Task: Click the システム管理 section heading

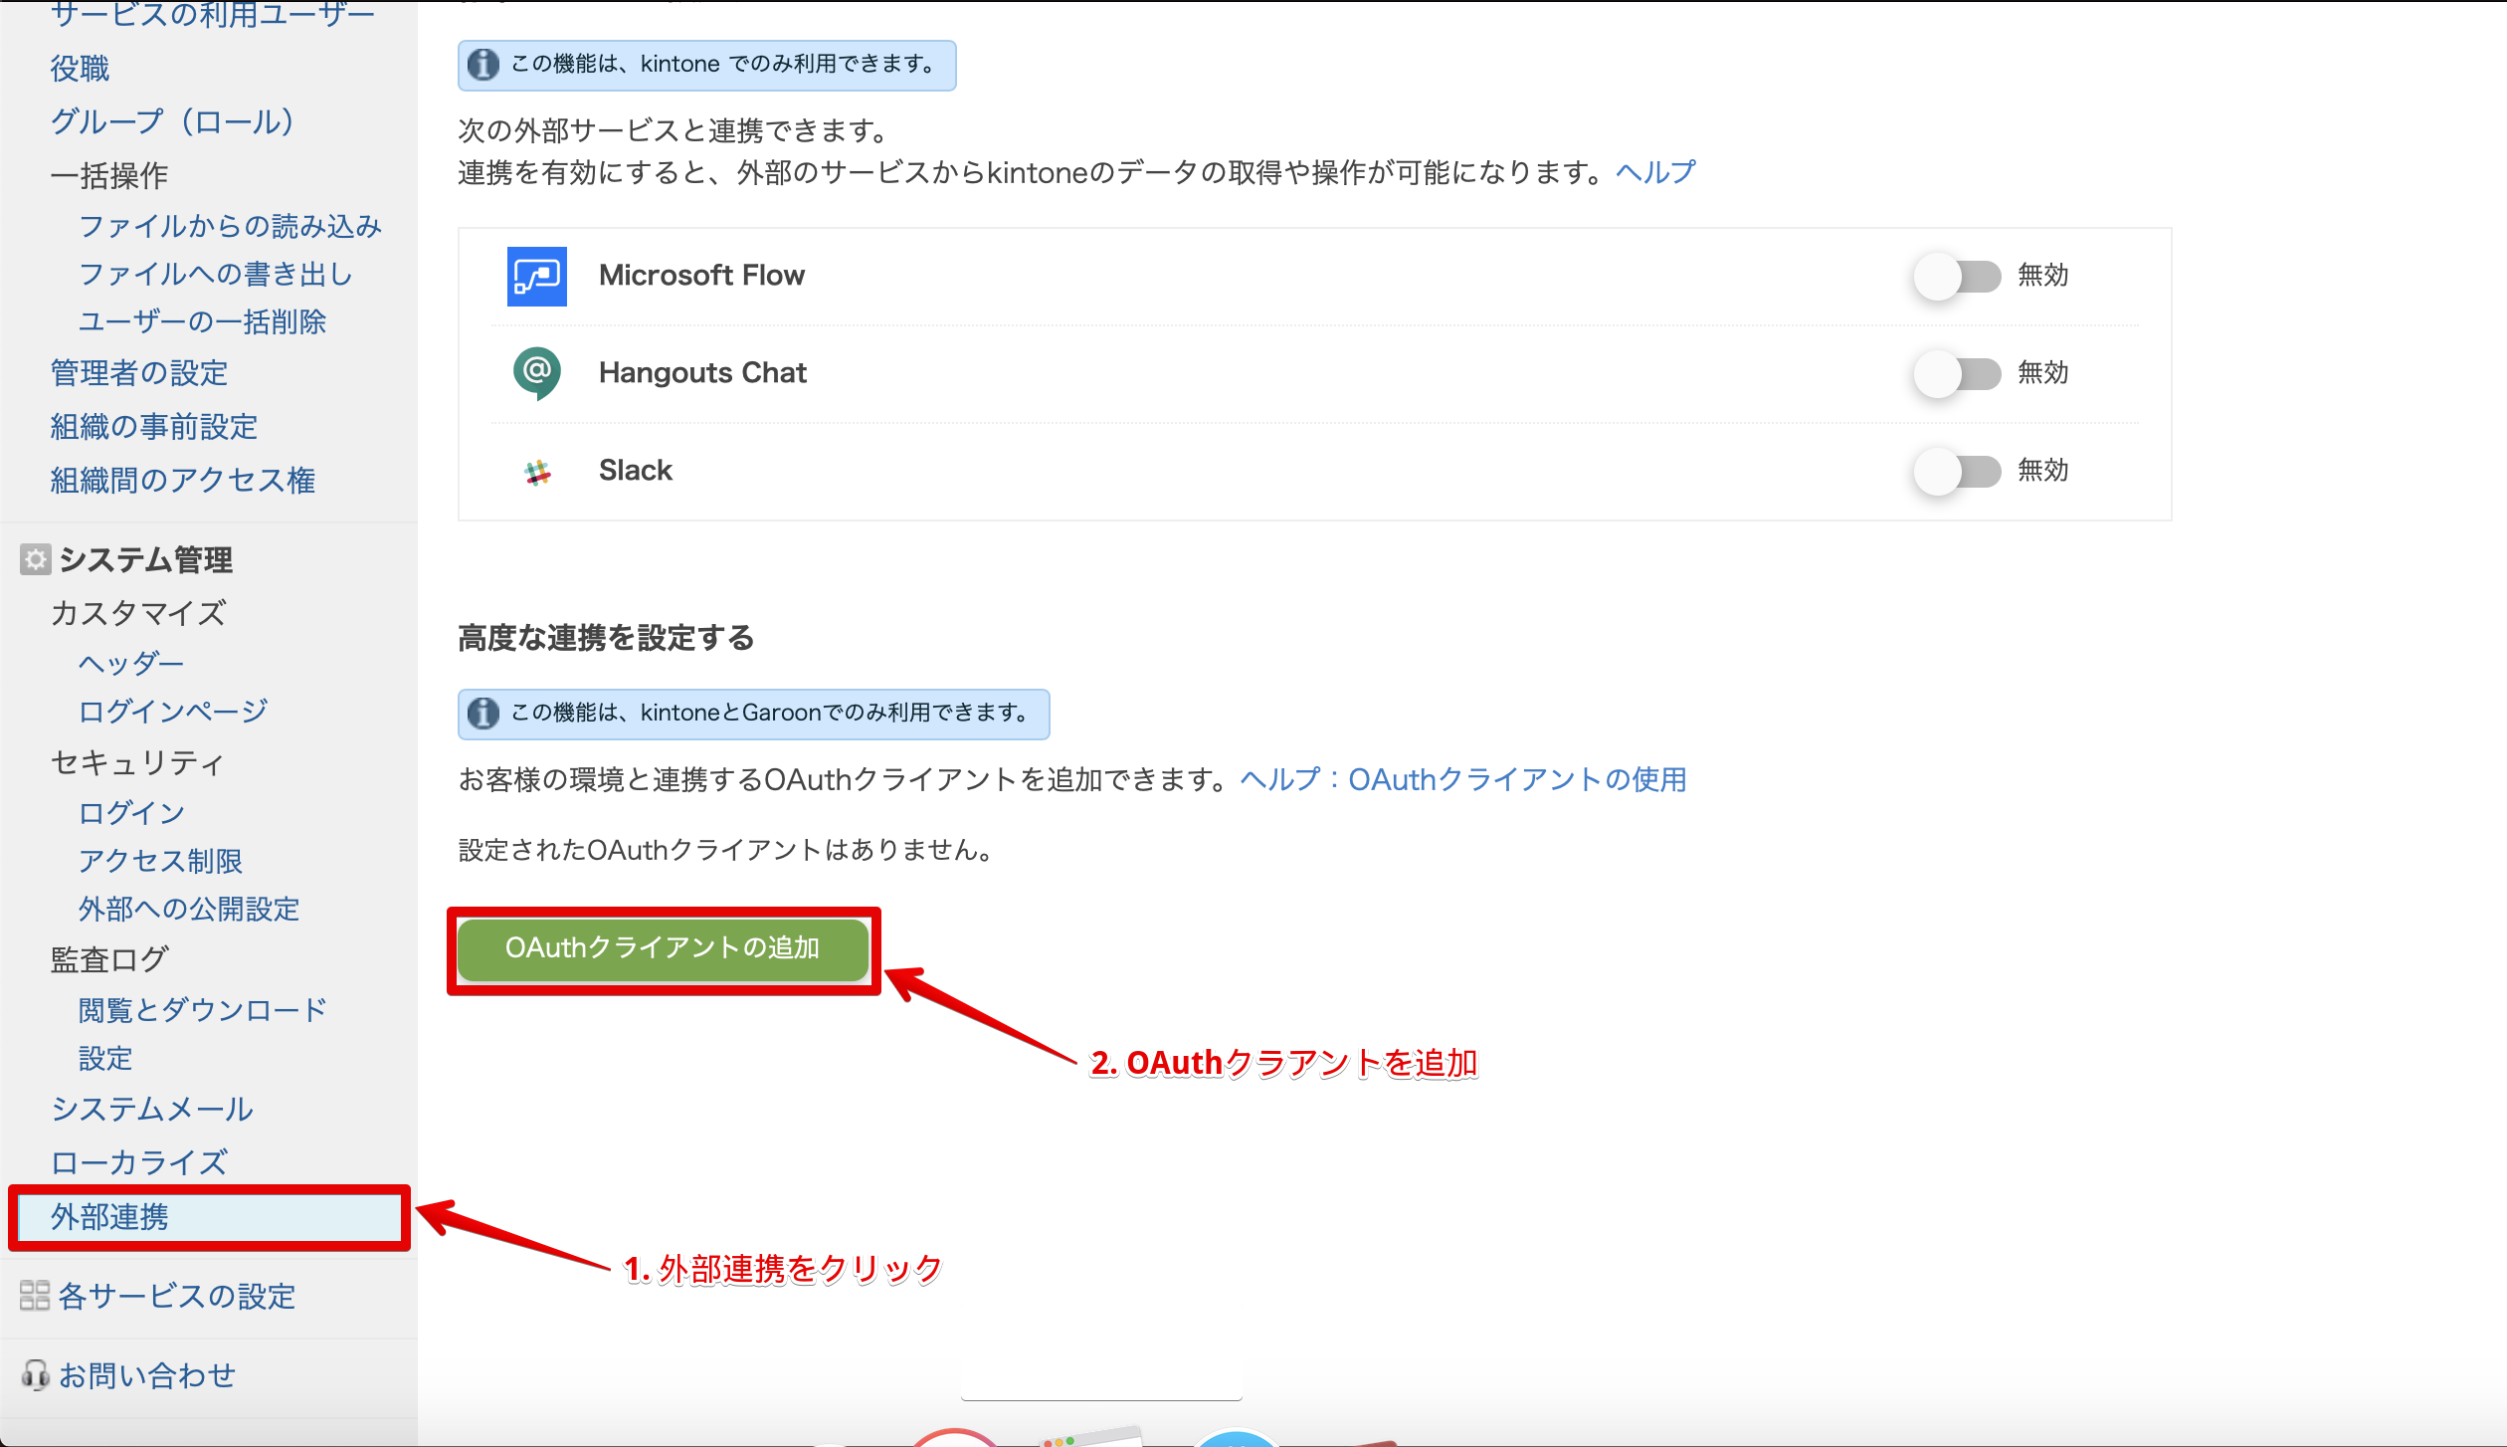Action: tap(146, 559)
